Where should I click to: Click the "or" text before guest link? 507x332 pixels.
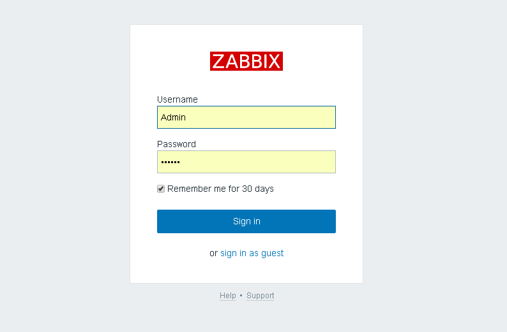coord(213,253)
